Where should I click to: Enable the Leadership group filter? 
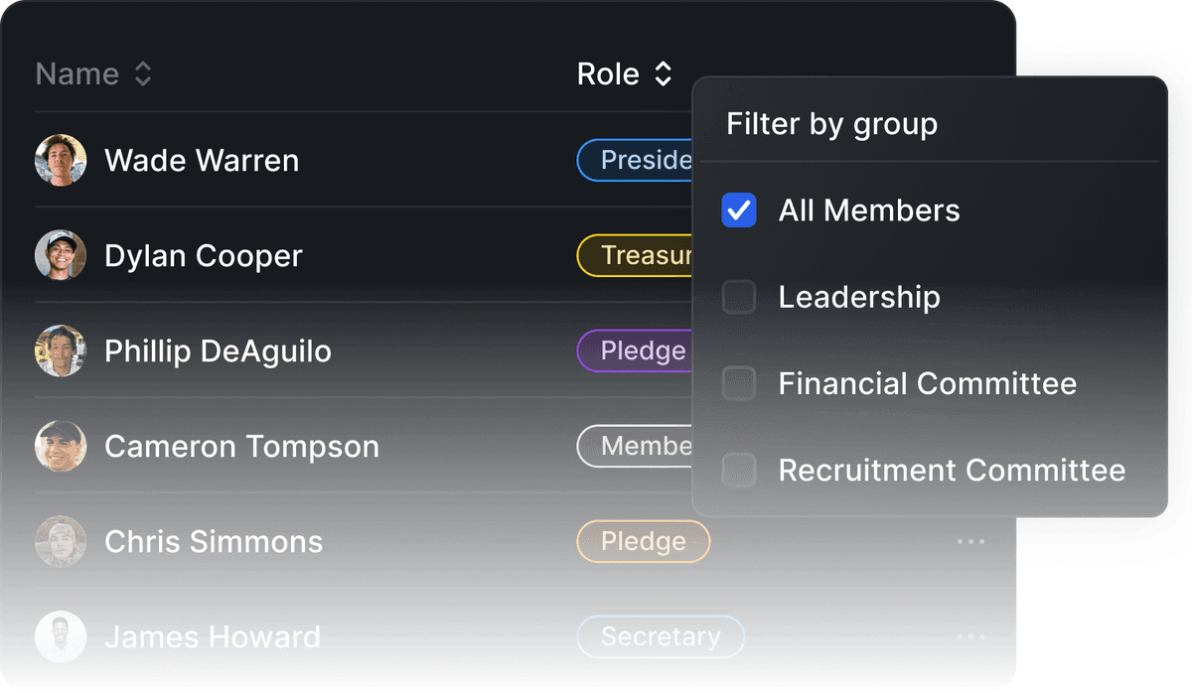click(739, 296)
